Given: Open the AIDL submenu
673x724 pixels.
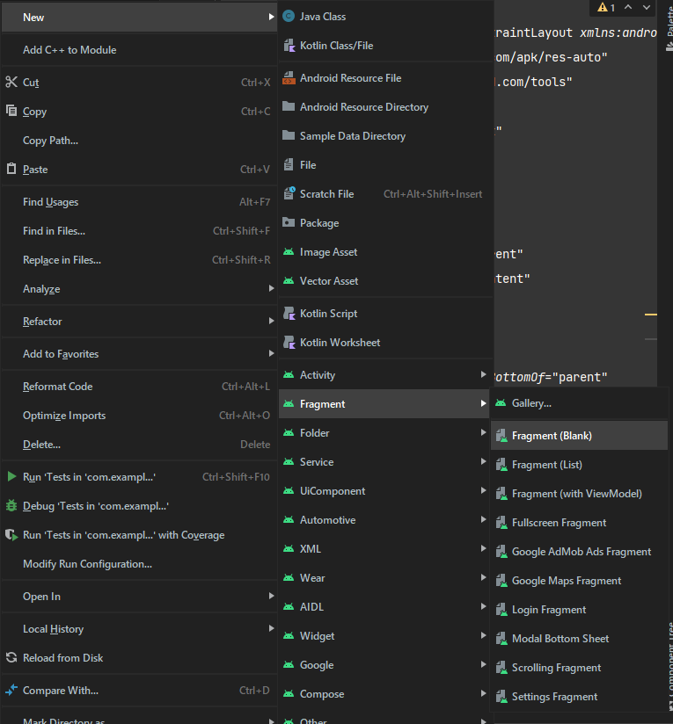Looking at the screenshot, I should click(x=384, y=607).
